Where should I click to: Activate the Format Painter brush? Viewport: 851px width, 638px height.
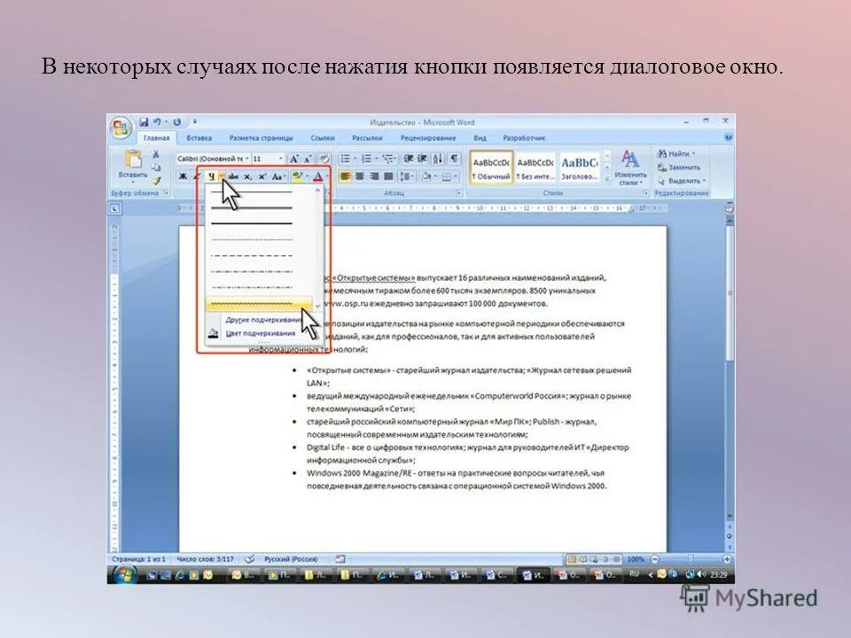click(x=156, y=180)
